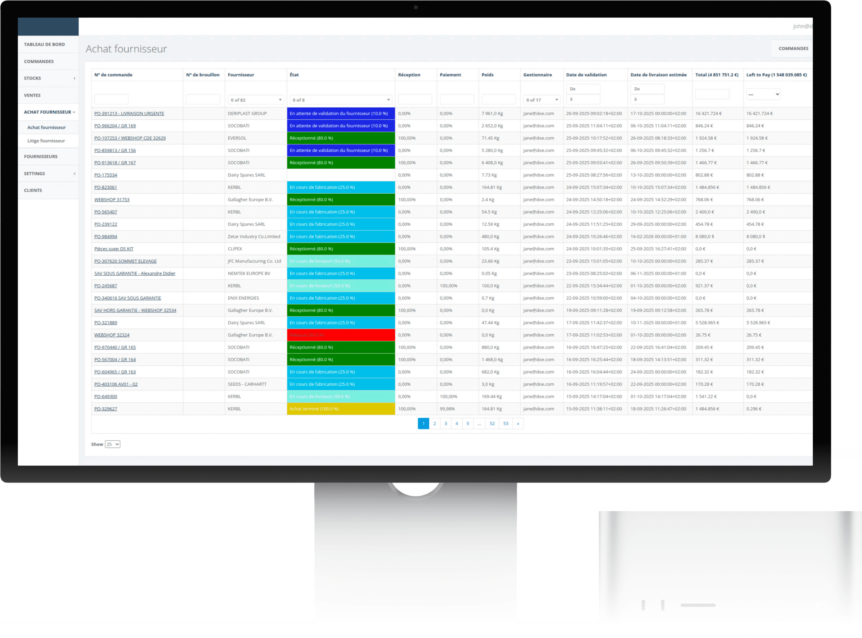862x638 pixels.
Task: Change the Show rows-per-page selector
Action: pyautogui.click(x=112, y=445)
